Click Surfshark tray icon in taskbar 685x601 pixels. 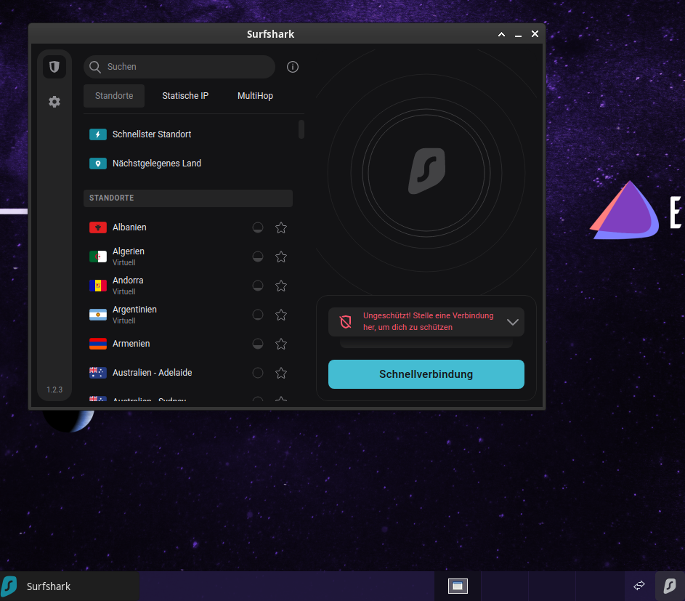point(670,586)
